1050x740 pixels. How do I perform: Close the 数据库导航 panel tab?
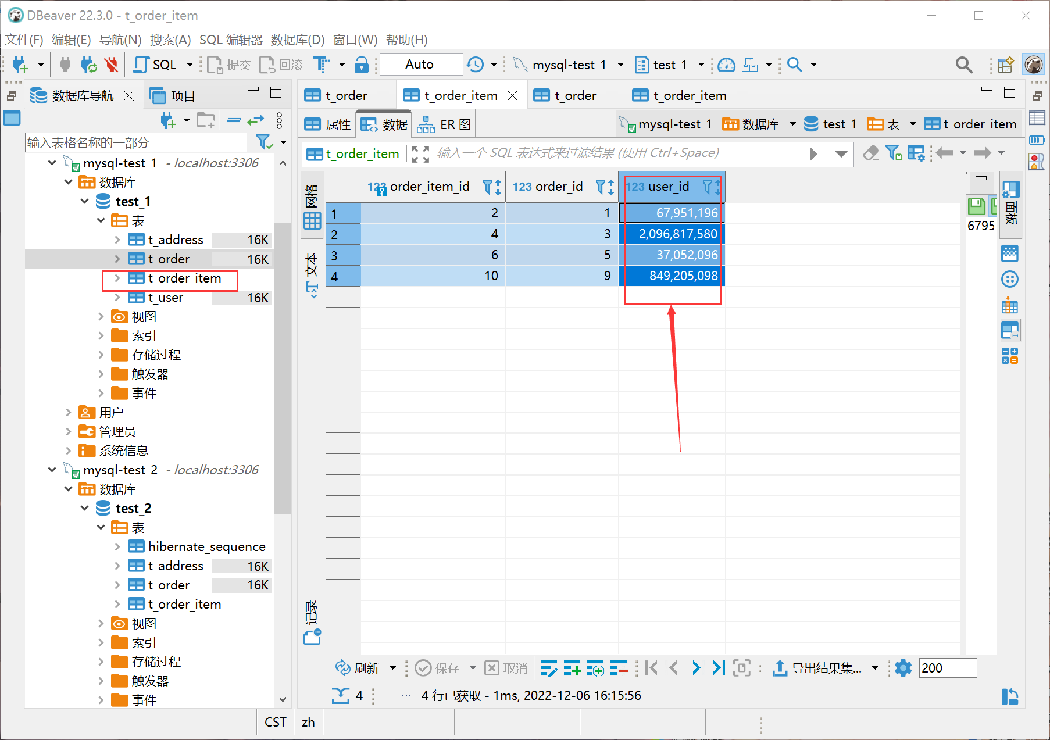[x=129, y=95]
